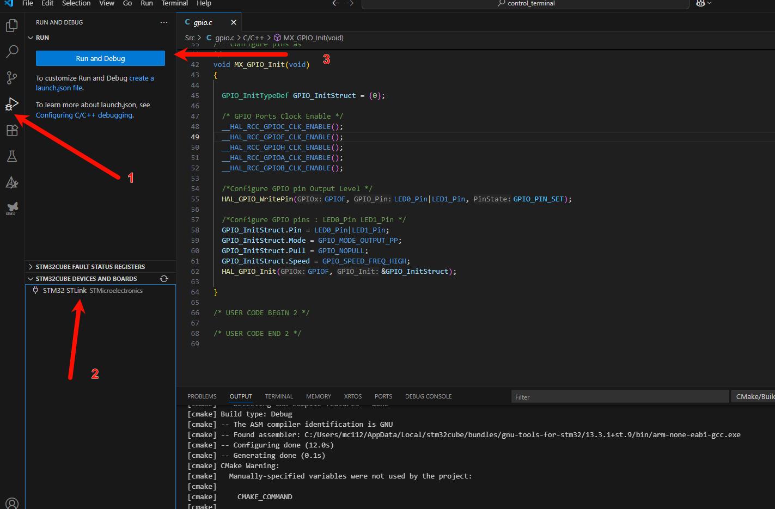Image resolution: width=775 pixels, height=509 pixels.
Task: Collapse STM32Cube Devices and Boards section
Action: [x=30, y=279]
